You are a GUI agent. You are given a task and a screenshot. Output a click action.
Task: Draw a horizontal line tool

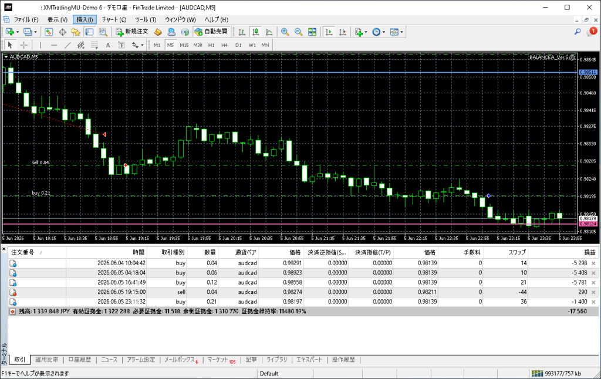point(53,45)
